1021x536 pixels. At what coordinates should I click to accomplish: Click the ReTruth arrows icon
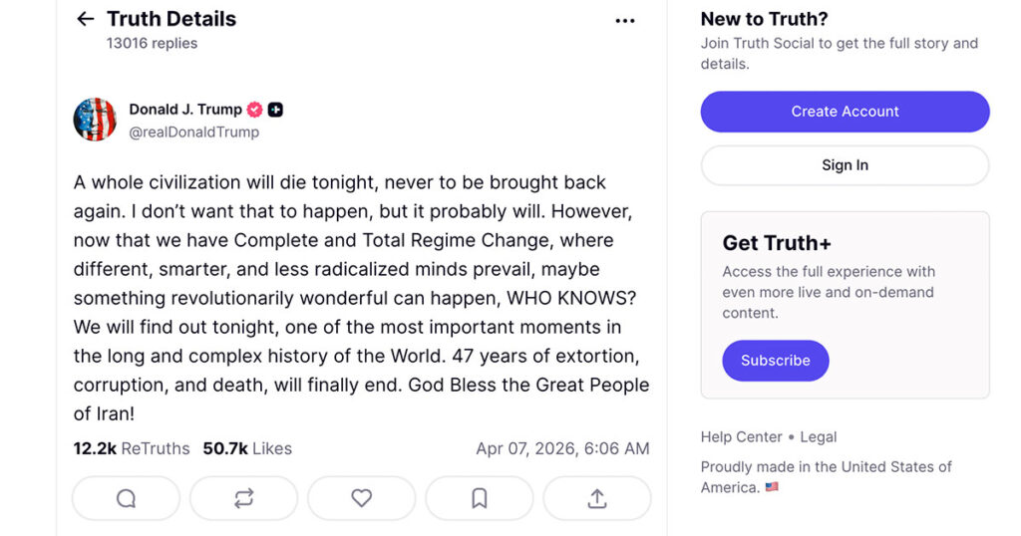[243, 498]
